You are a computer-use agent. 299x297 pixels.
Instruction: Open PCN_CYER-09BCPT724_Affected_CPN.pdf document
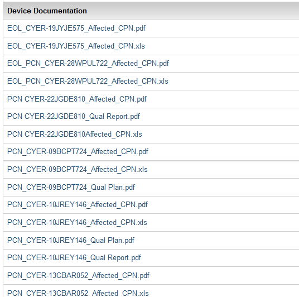78,152
